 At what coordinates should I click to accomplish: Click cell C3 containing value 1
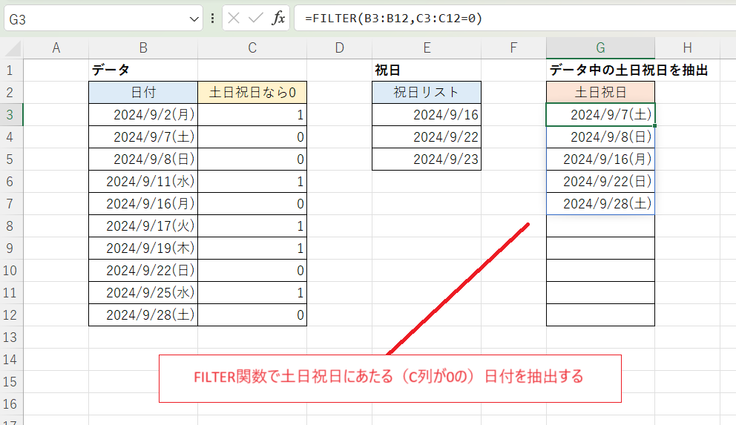pos(252,115)
